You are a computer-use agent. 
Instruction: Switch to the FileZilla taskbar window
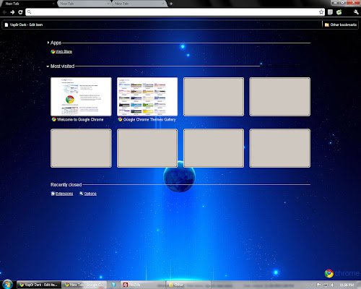tap(142, 285)
